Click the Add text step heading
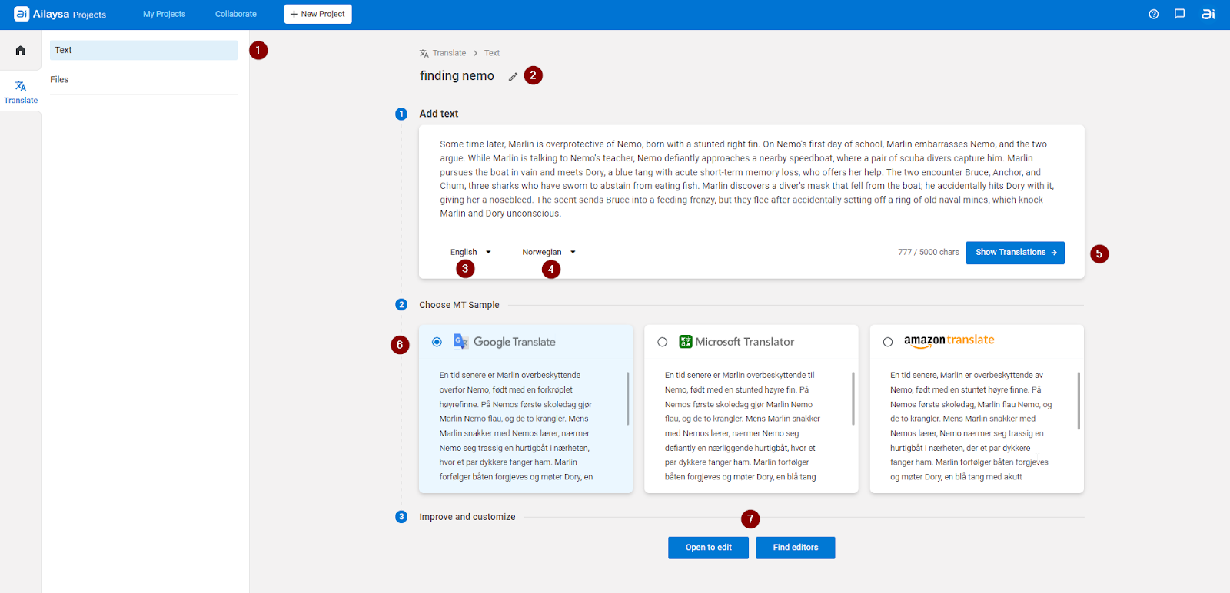This screenshot has width=1230, height=593. [x=438, y=114]
